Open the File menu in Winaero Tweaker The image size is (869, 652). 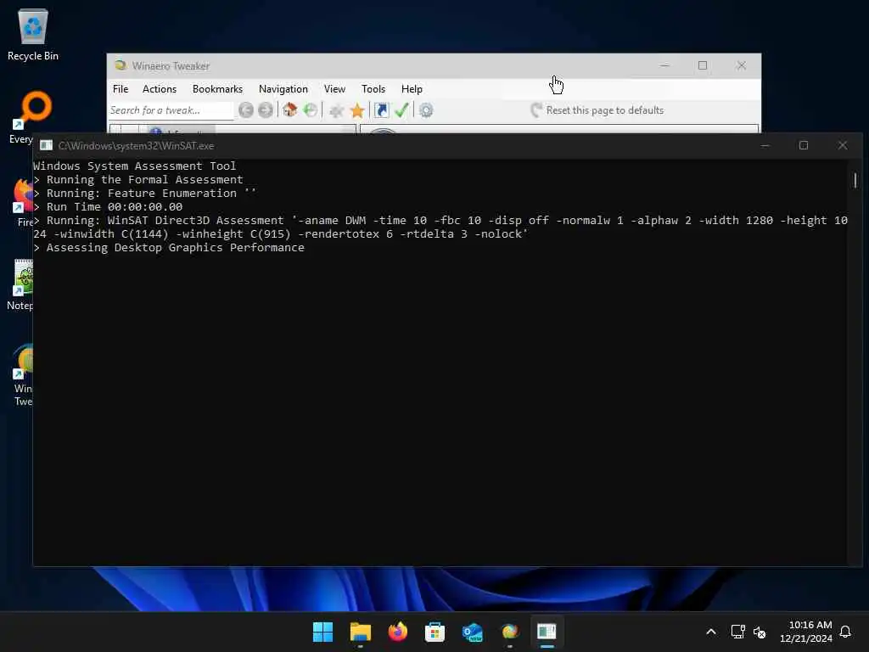[121, 88]
